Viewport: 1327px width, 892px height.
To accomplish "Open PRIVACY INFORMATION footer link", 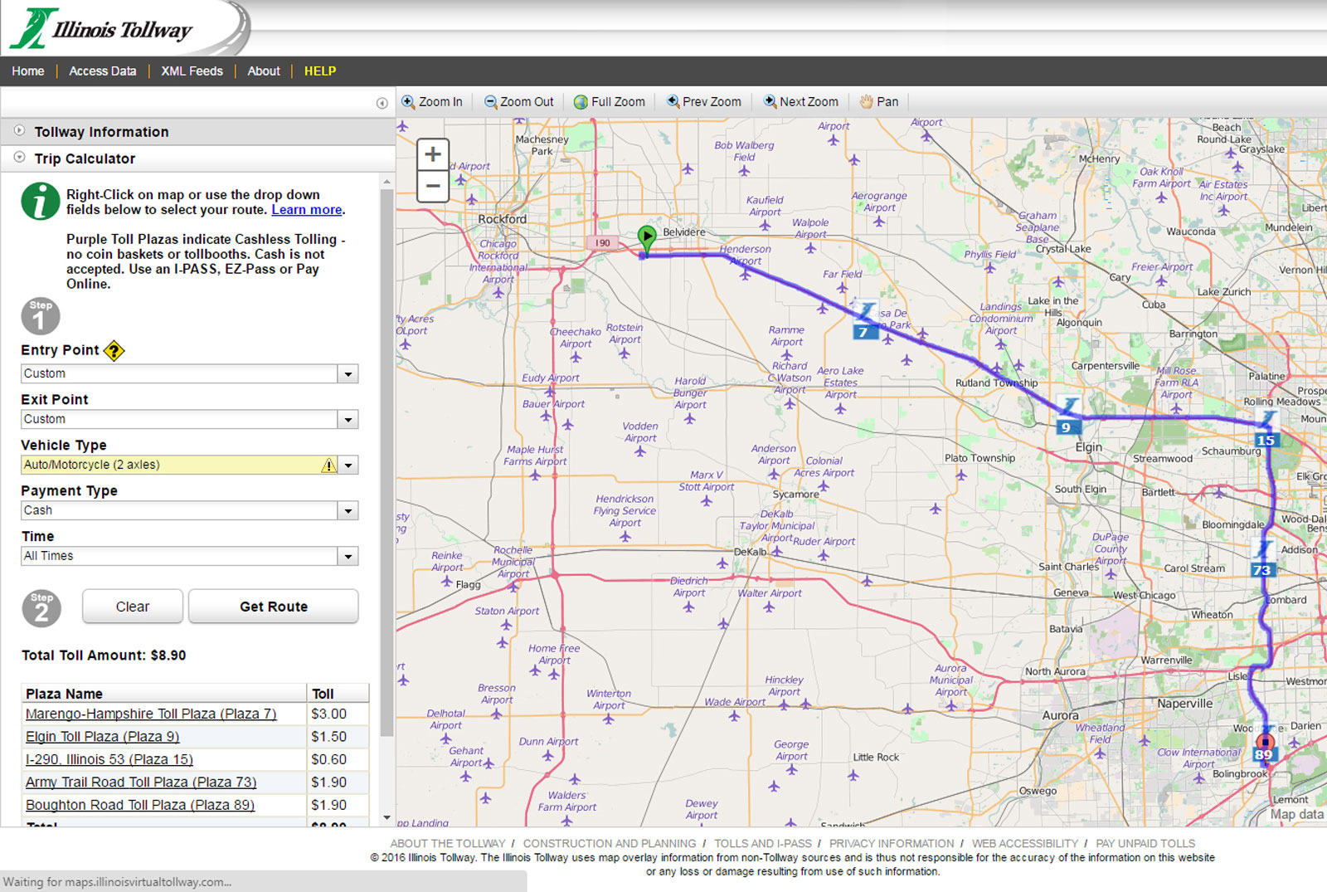I will pos(892,844).
